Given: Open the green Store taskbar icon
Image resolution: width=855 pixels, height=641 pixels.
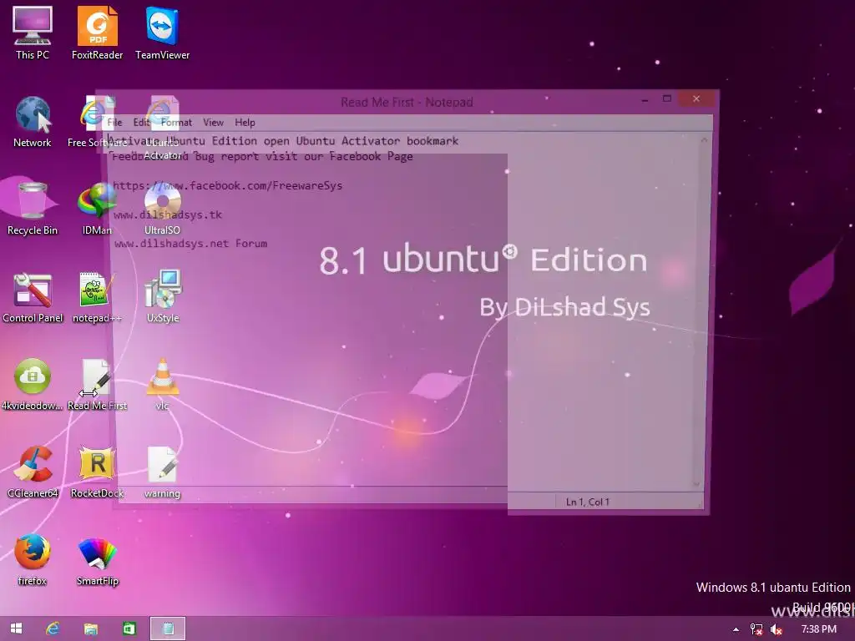Looking at the screenshot, I should [x=129, y=628].
